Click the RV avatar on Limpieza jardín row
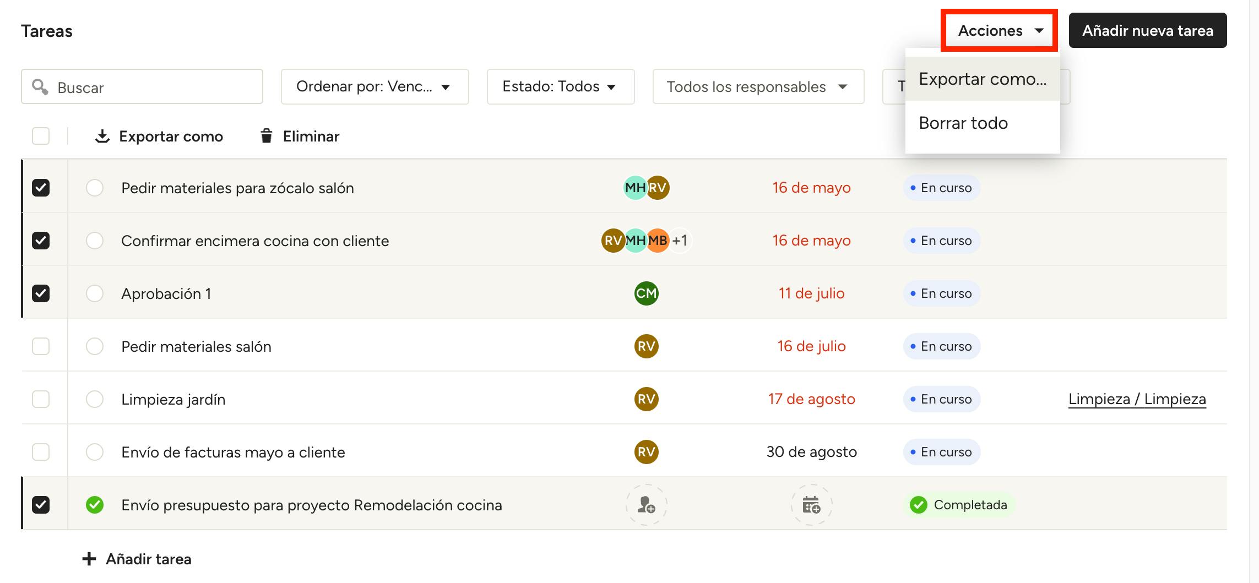The image size is (1259, 583). click(646, 399)
